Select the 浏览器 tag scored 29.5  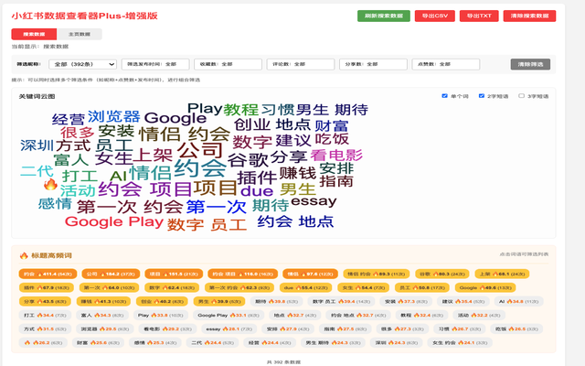tap(105, 329)
